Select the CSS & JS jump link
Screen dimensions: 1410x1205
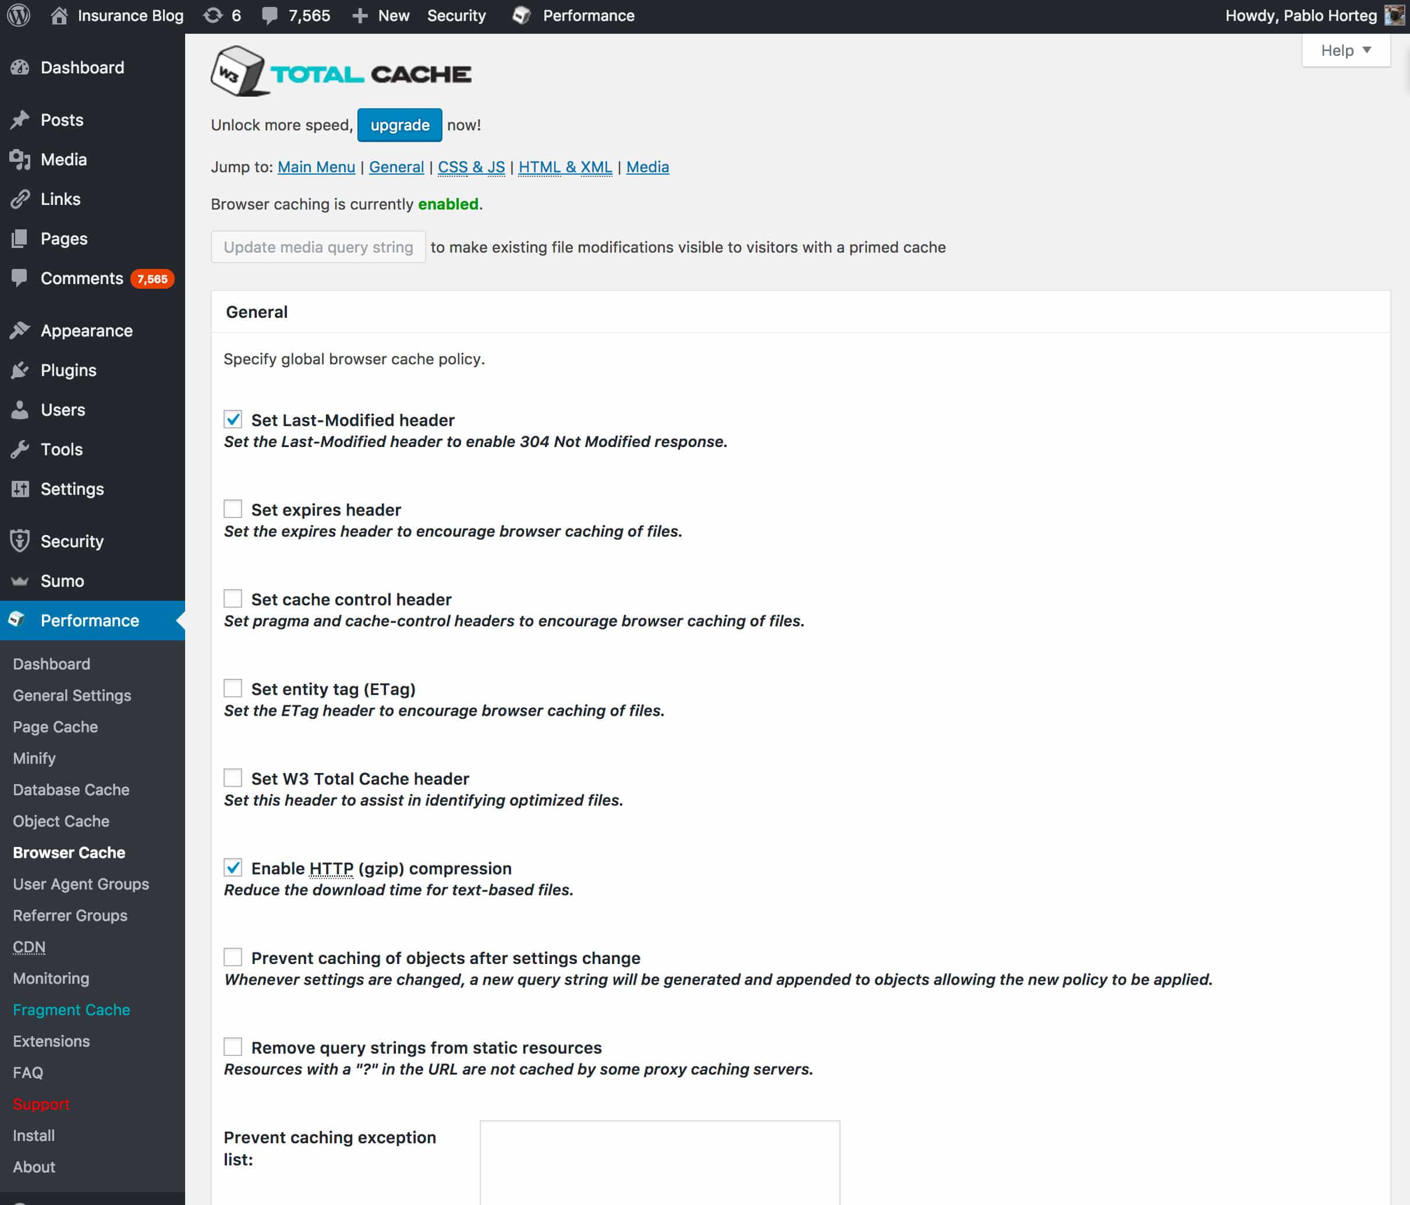[x=470, y=166]
